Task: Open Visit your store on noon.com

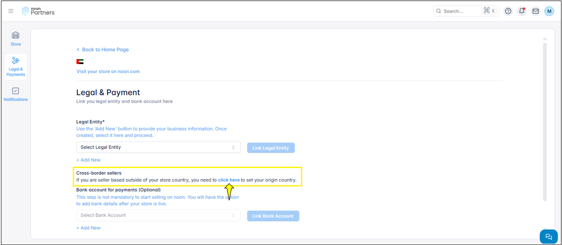Action: pyautogui.click(x=108, y=71)
